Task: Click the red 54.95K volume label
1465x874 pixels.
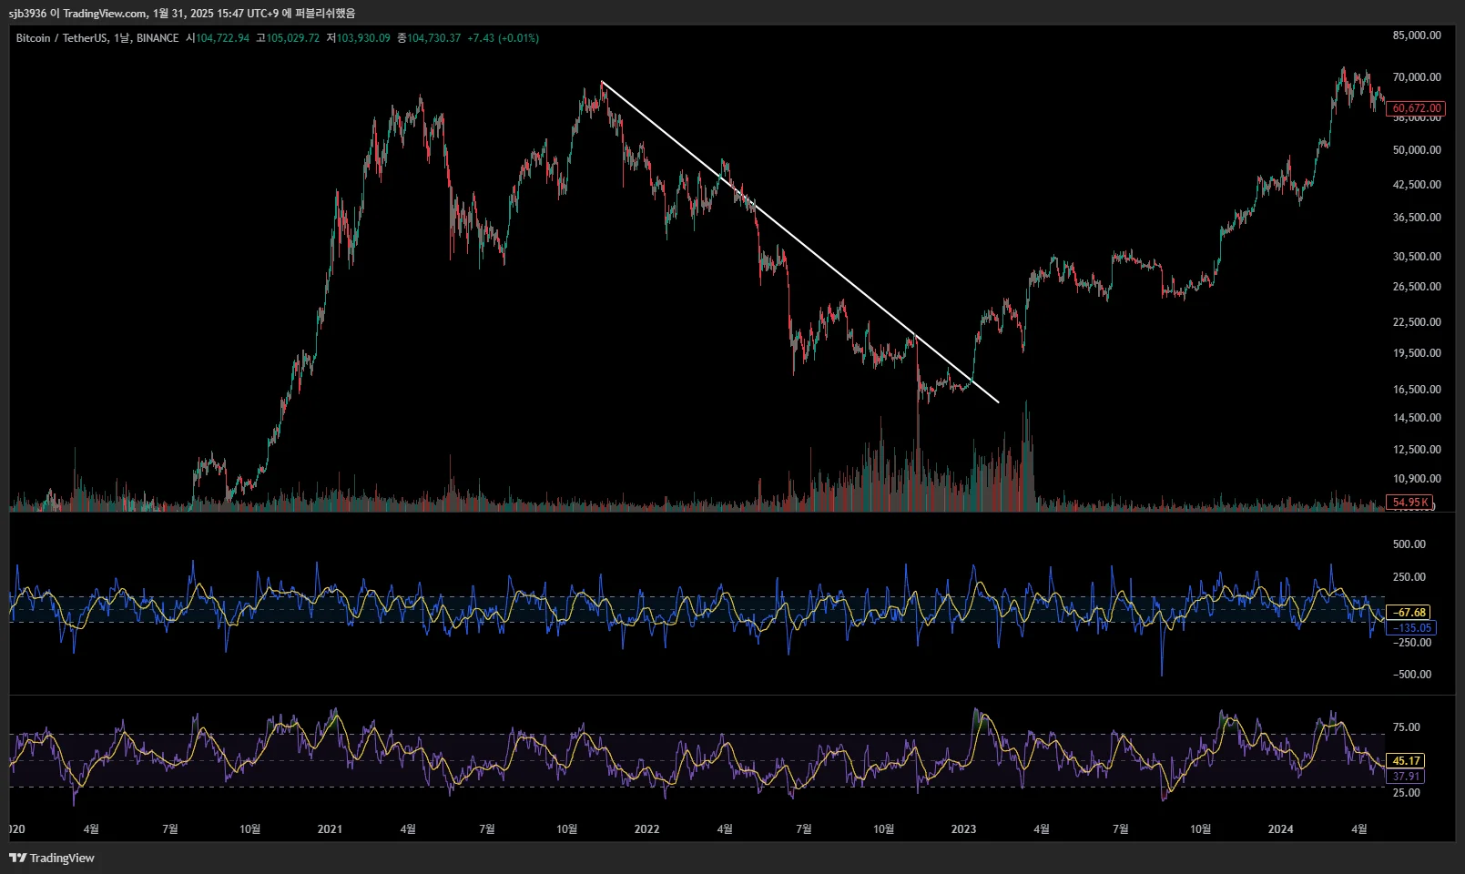Action: [x=1409, y=503]
